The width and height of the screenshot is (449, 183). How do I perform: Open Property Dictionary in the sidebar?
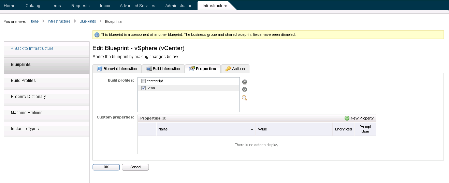click(x=47, y=97)
